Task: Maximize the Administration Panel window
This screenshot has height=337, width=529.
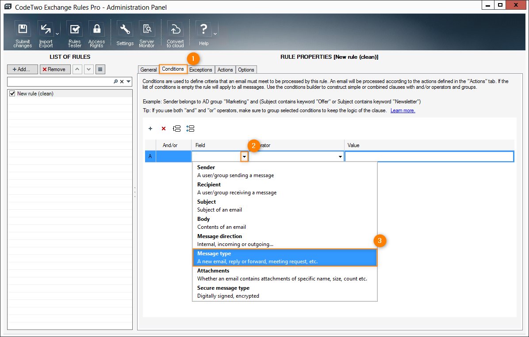Action: (x=500, y=5)
